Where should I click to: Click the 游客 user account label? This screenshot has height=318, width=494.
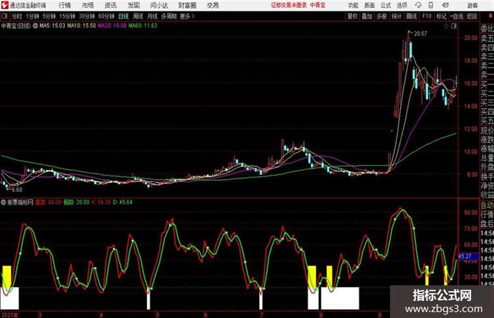tap(472, 5)
